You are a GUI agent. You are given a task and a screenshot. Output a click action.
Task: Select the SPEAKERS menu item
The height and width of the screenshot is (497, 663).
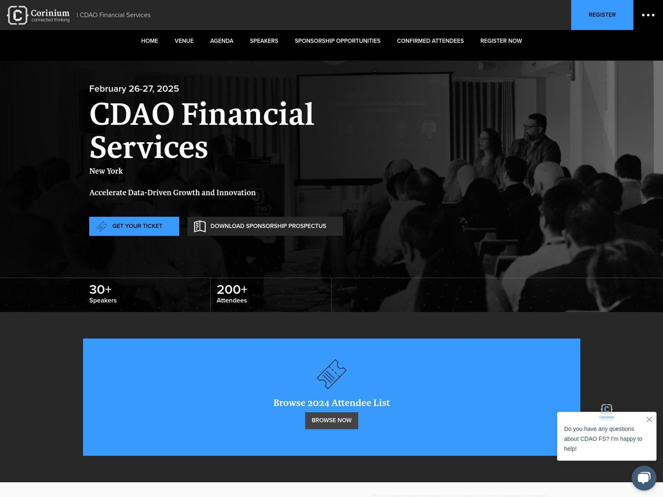coord(264,41)
